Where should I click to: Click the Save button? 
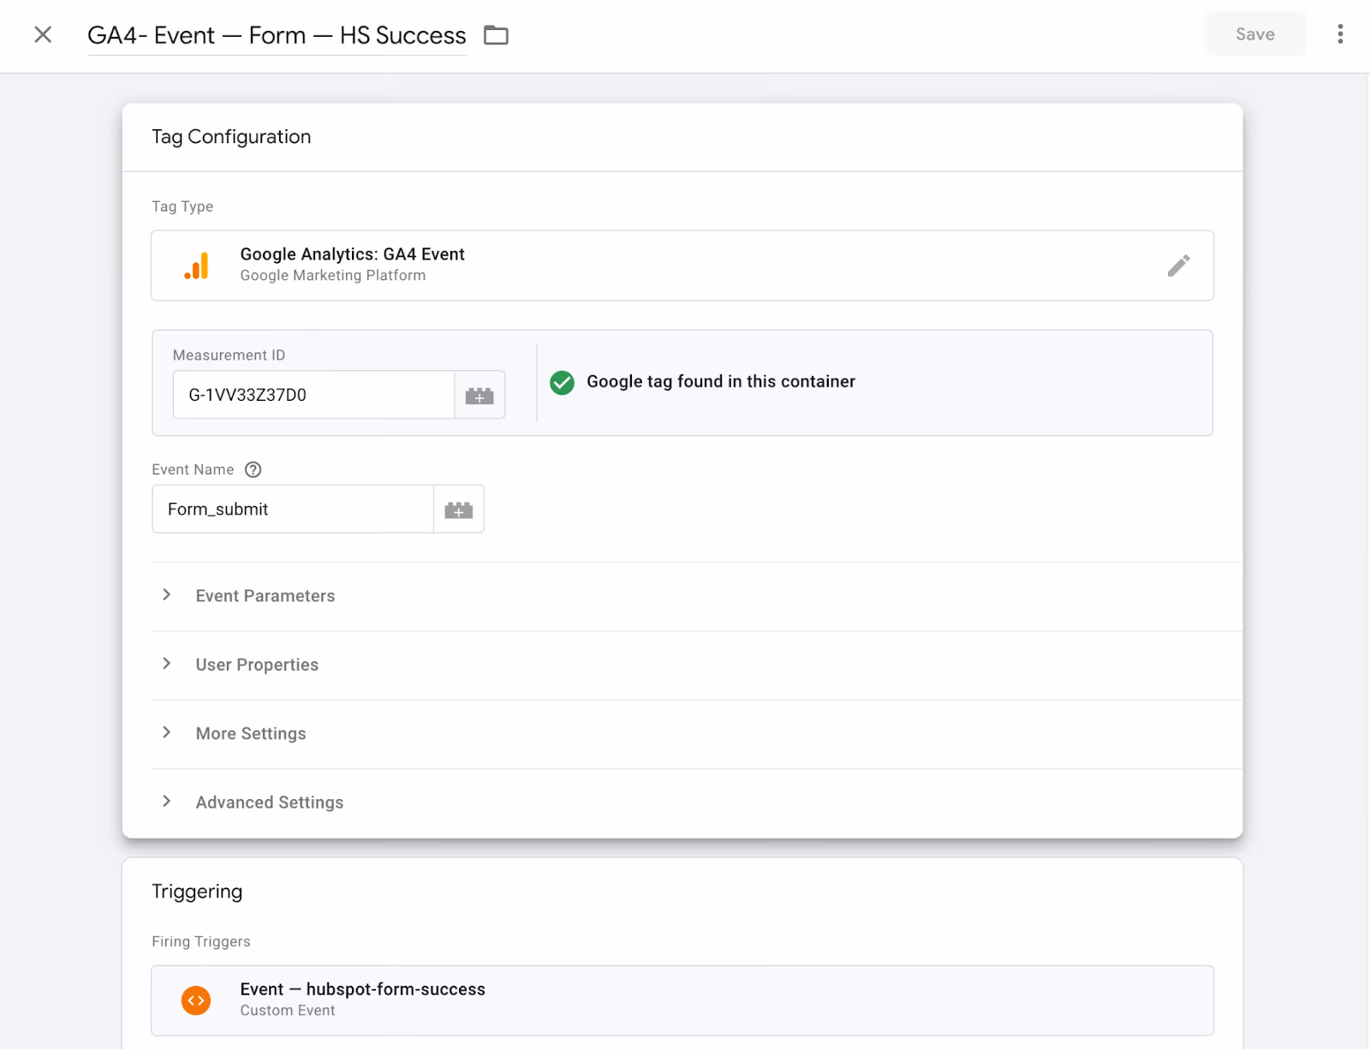1255,34
